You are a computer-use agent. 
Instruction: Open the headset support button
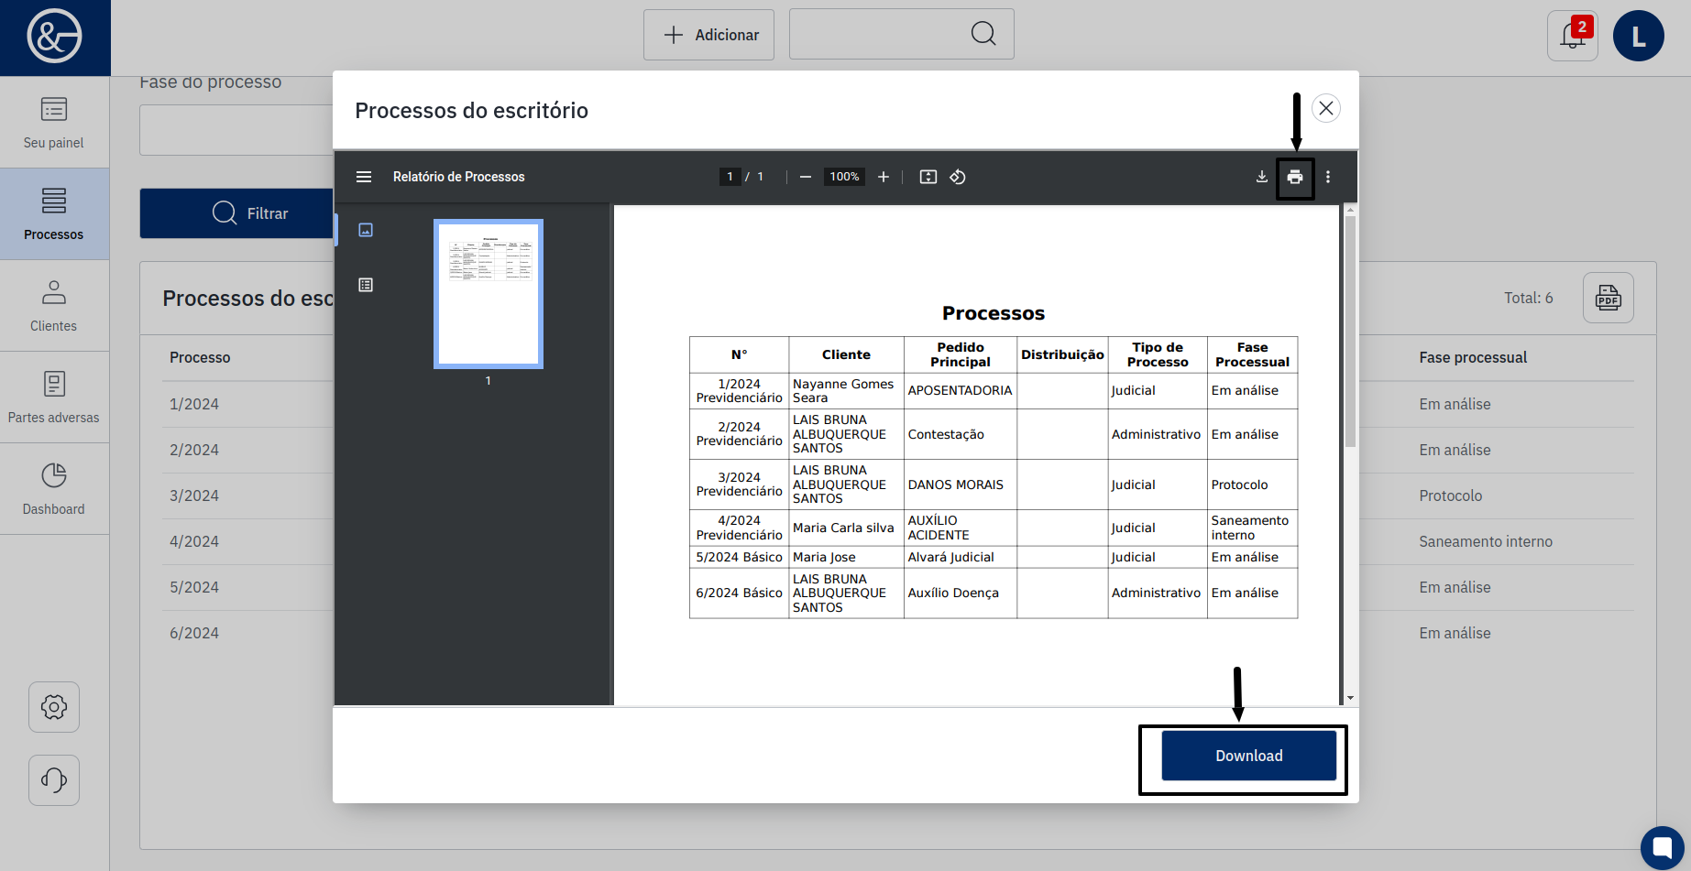click(54, 780)
